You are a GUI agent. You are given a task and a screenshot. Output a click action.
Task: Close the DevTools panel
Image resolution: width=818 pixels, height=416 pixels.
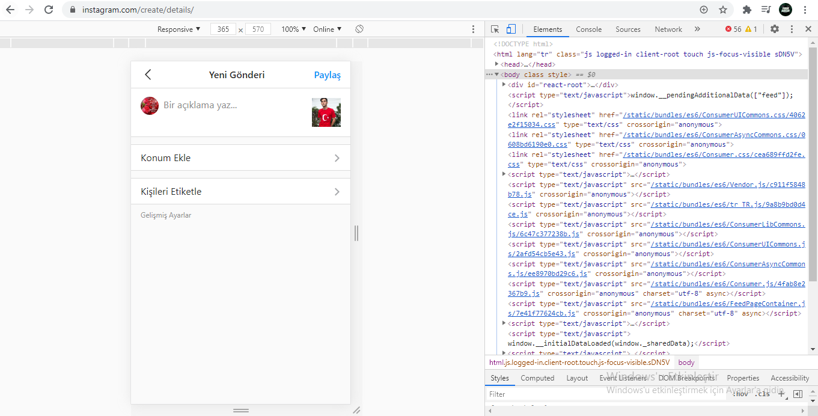808,29
